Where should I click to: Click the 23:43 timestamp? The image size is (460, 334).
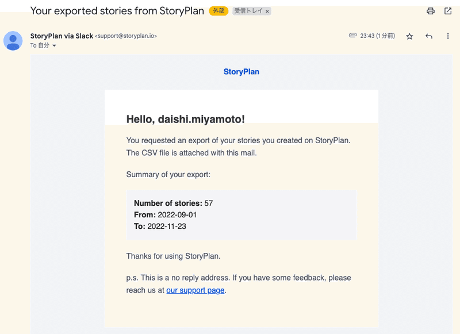378,36
